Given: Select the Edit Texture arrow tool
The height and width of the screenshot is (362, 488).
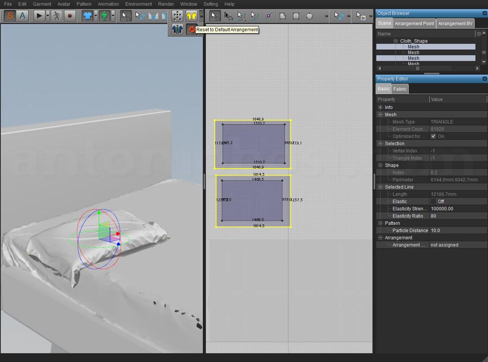Looking at the screenshot, I should click(361, 16).
